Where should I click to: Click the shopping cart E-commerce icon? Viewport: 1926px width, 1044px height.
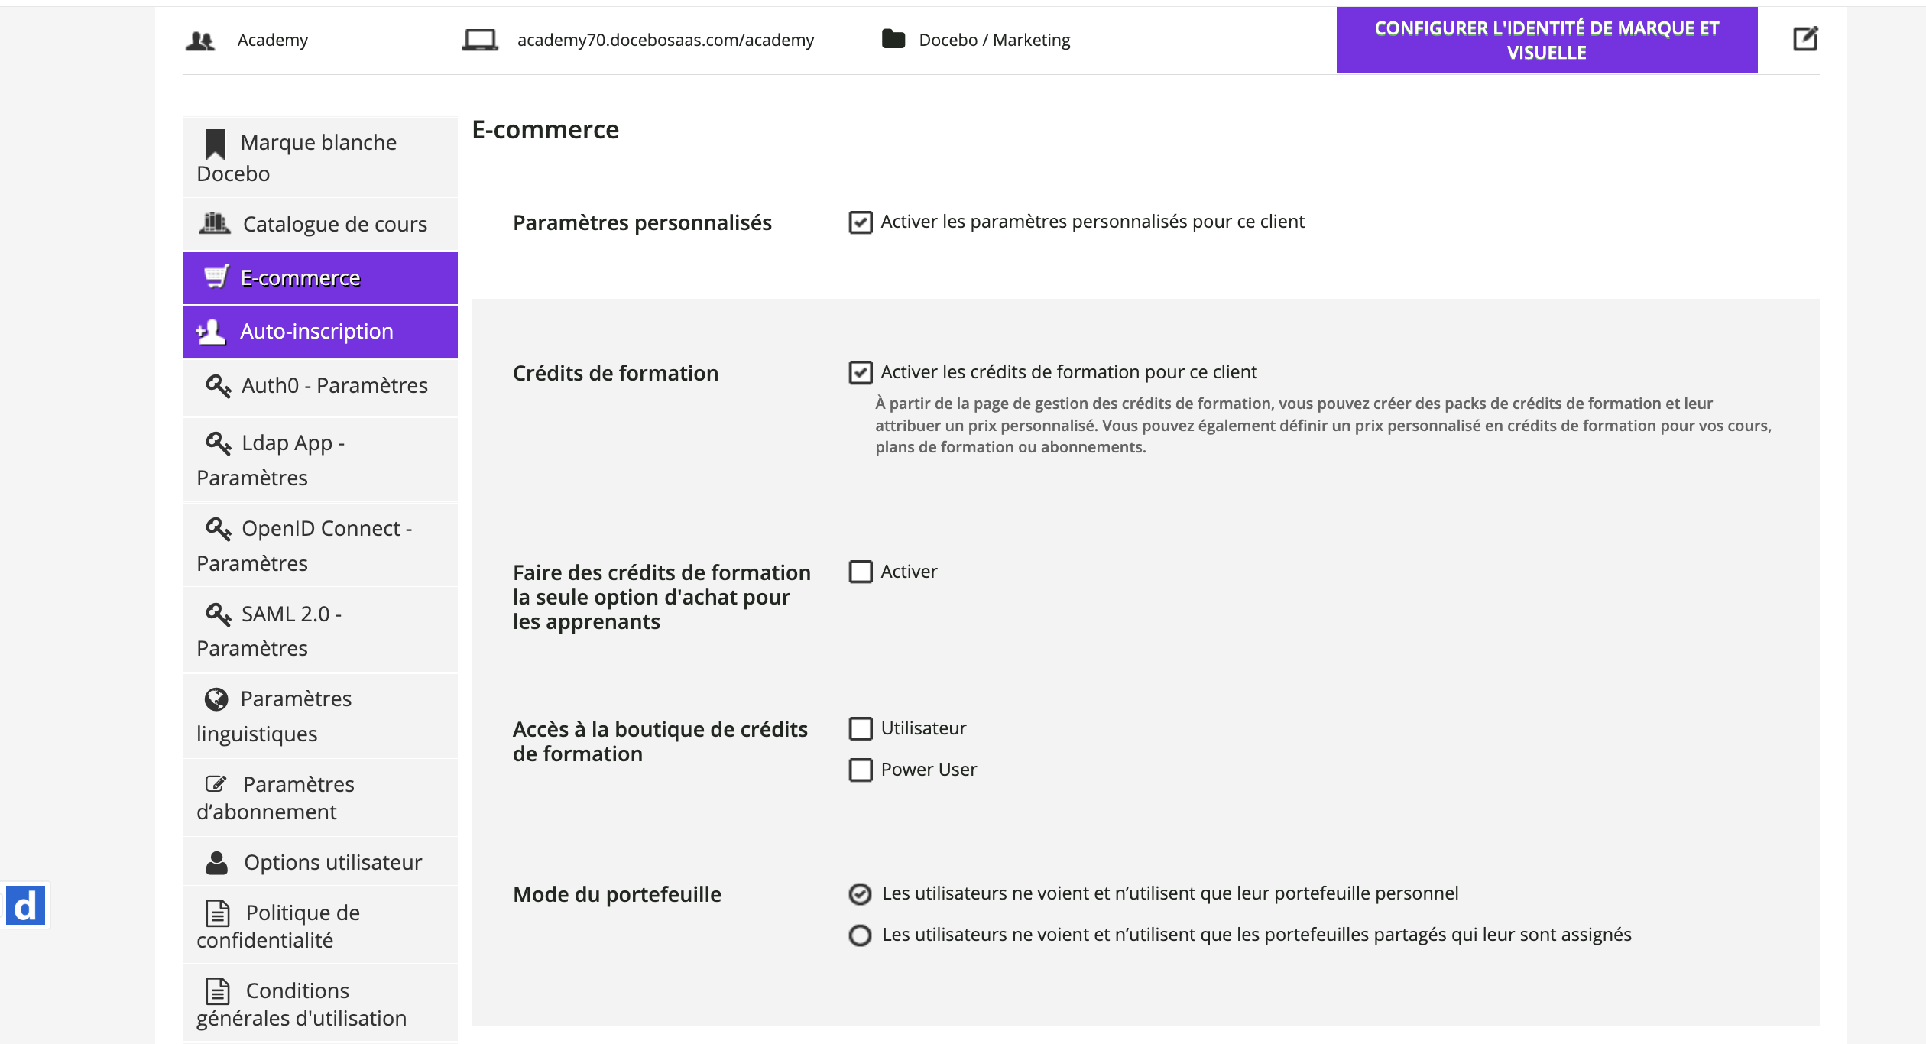tap(216, 277)
